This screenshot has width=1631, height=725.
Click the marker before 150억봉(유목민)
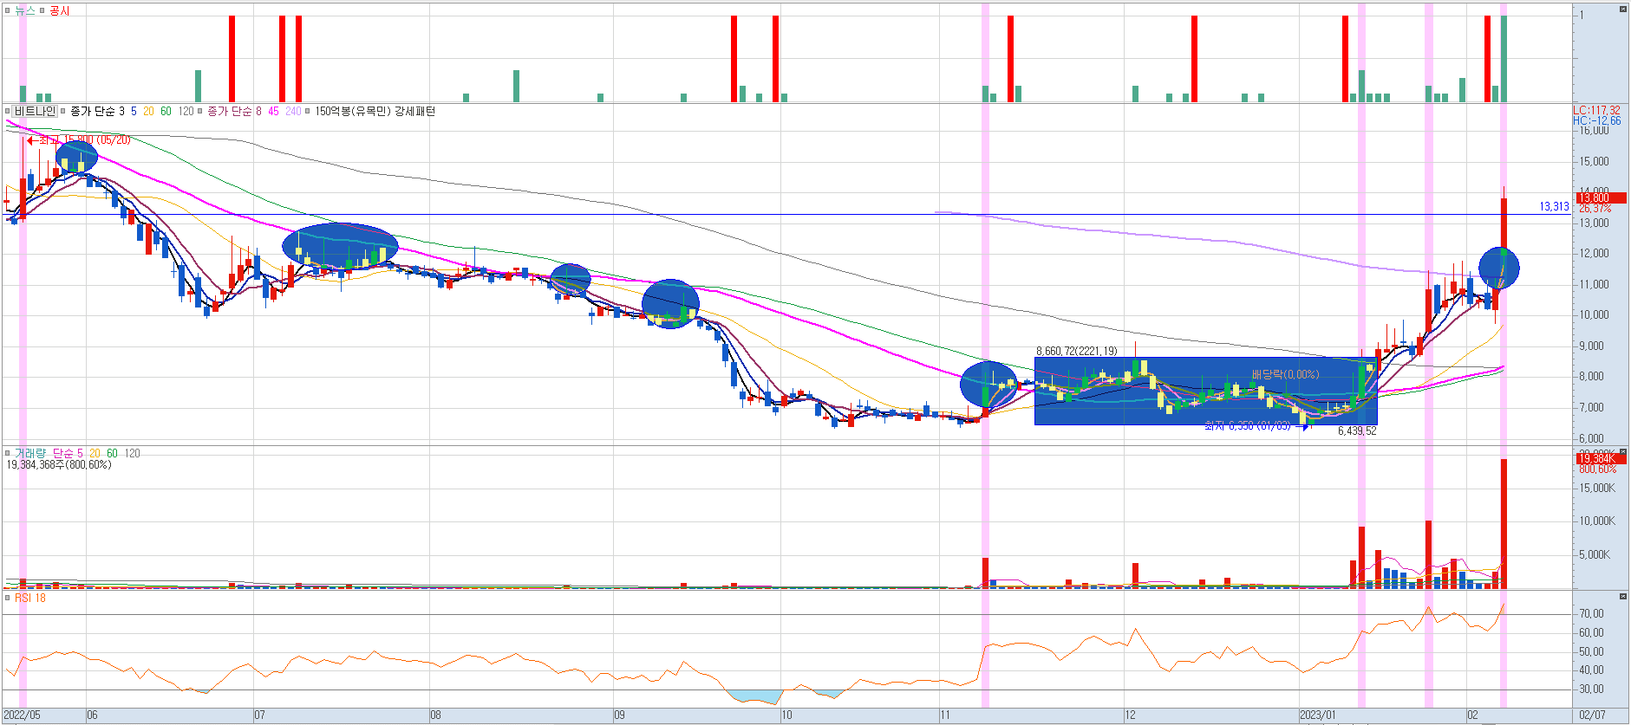coord(308,112)
